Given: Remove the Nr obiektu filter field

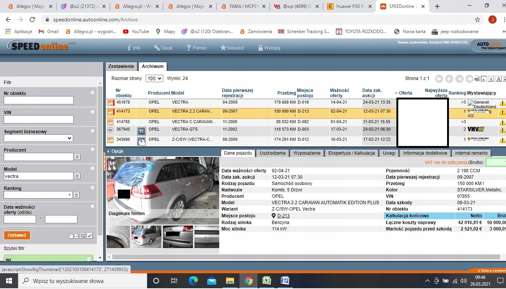Looking at the screenshot, I should pos(92,92).
